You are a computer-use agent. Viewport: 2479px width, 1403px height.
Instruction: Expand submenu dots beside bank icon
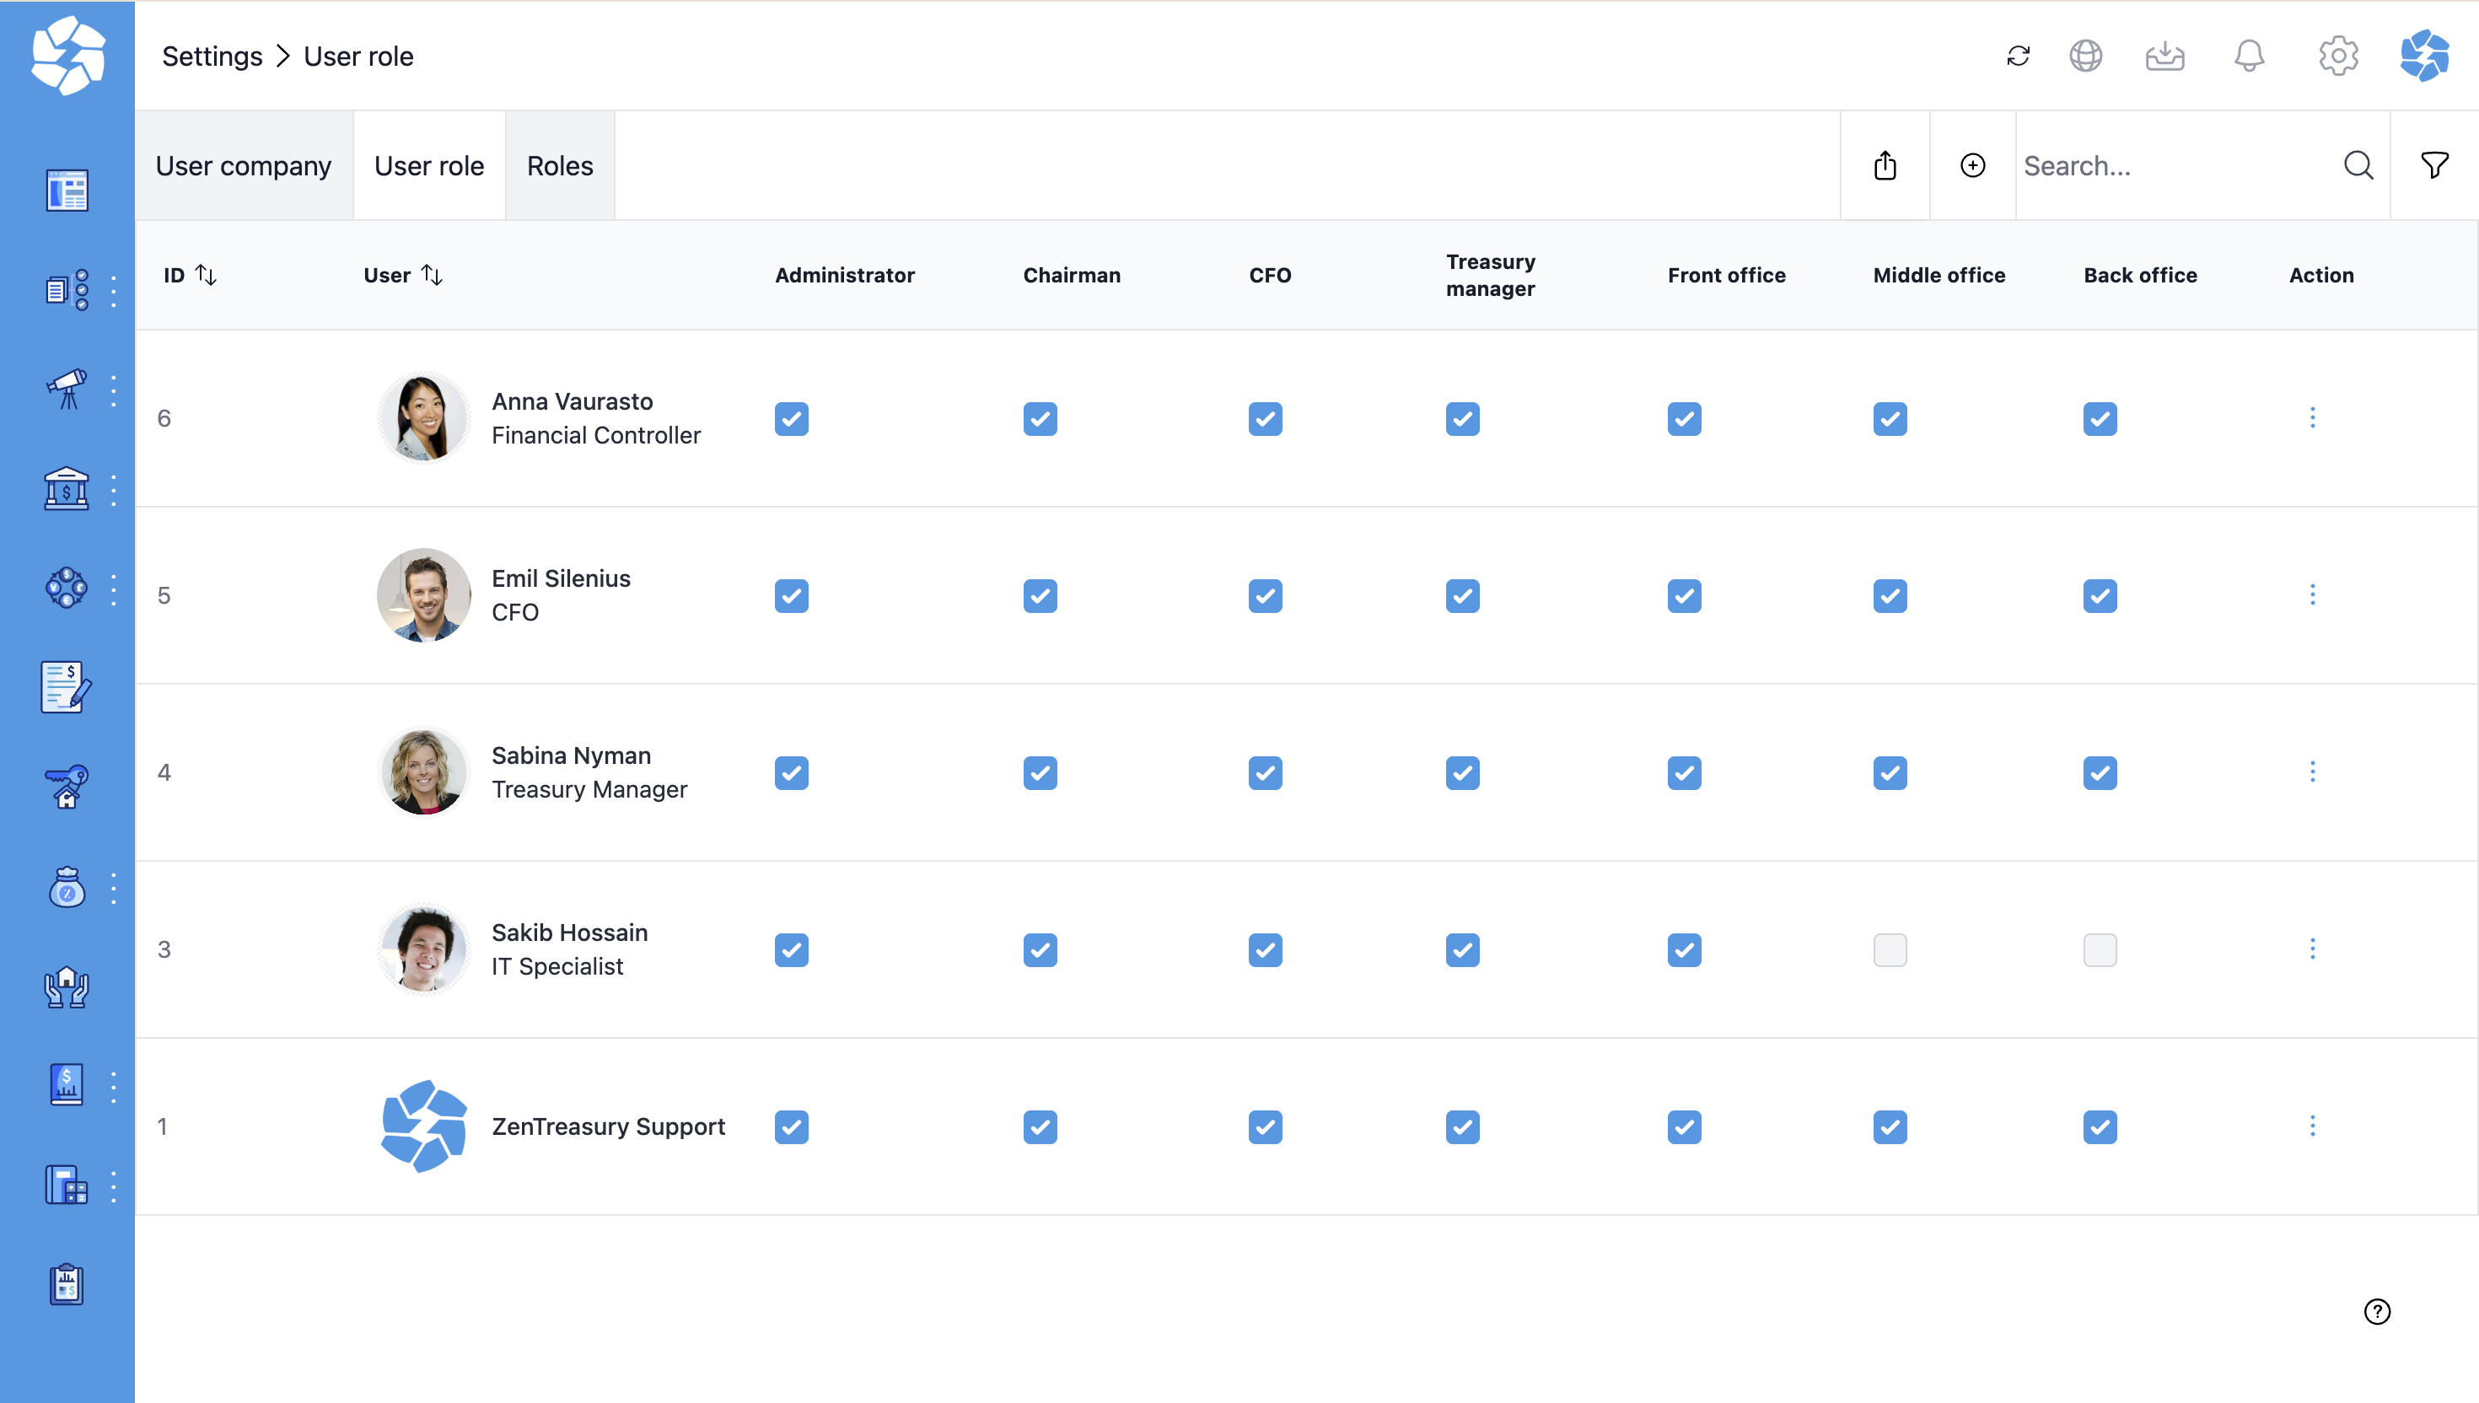[x=114, y=490]
